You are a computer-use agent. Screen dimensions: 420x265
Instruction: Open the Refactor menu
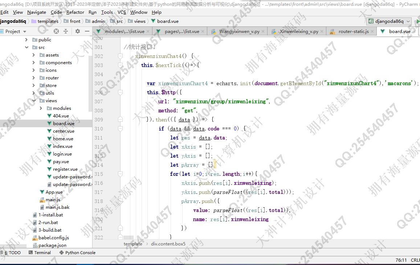click(x=75, y=12)
